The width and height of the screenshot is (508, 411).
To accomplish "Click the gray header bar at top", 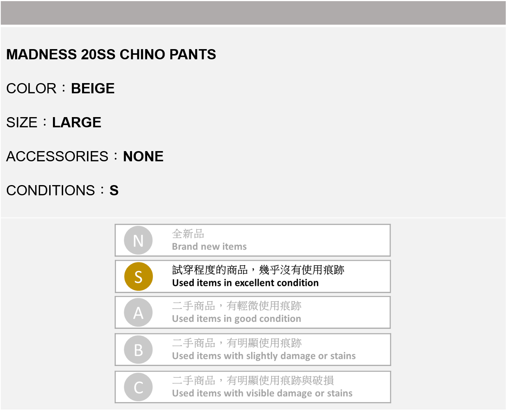I will [253, 13].
